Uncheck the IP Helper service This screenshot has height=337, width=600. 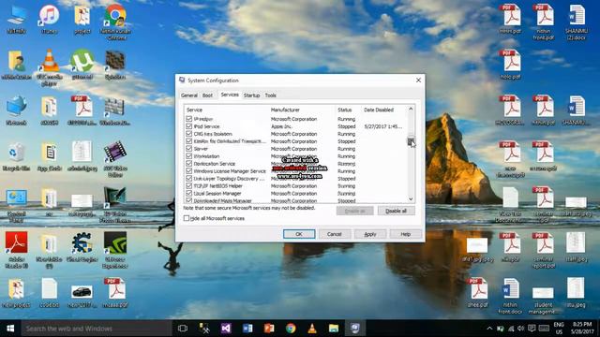click(188, 119)
